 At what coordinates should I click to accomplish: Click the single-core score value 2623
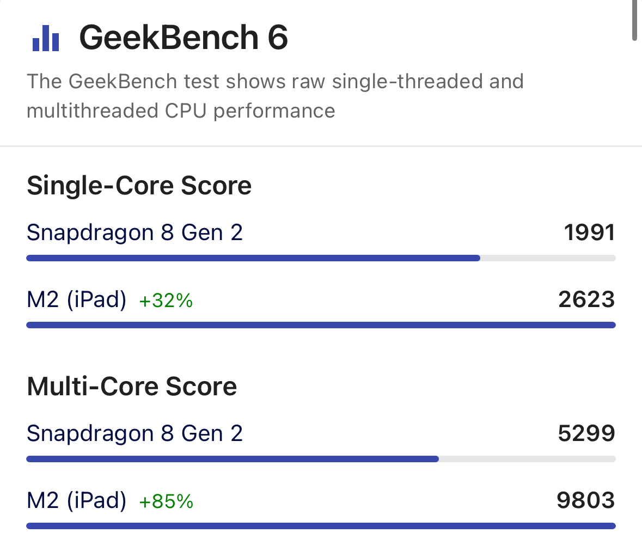coord(586,299)
